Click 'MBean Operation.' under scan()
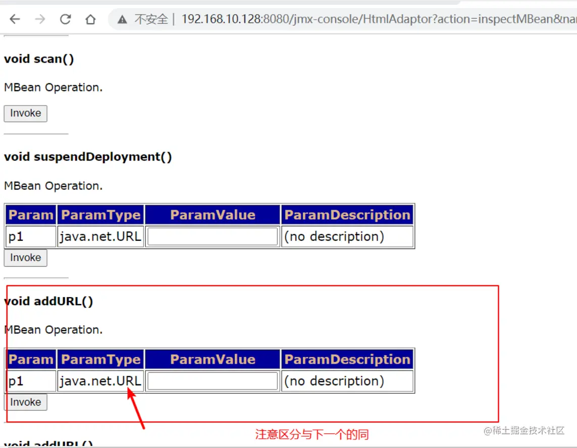This screenshot has width=577, height=448. (x=54, y=87)
